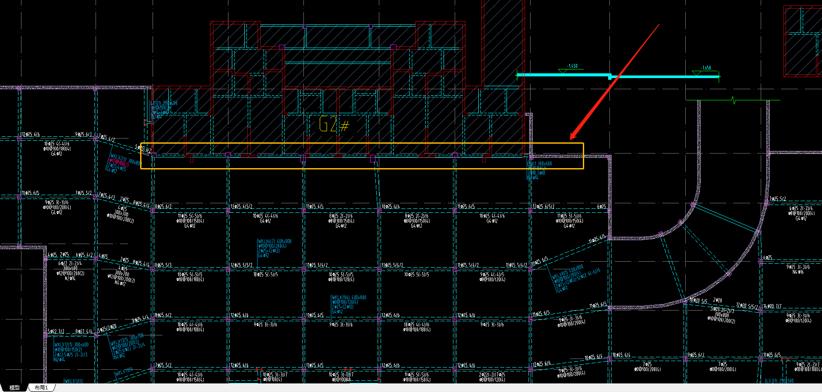This screenshot has height=392, width=822.
Task: Pick the WKLX11(6) 400x800 beam annotation
Action: click(x=349, y=297)
